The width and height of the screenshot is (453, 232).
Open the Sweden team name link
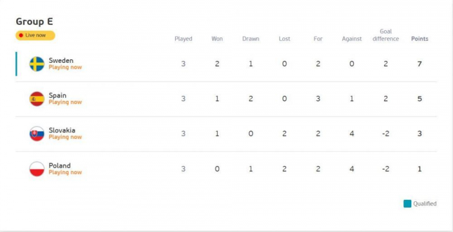(x=61, y=60)
